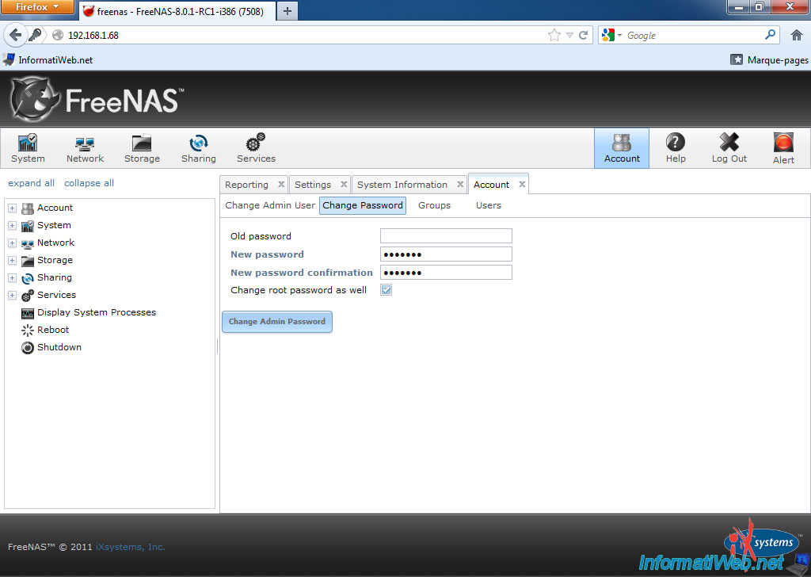Toggle 'Change root password as well' checkbox
Image resolution: width=811 pixels, height=577 pixels.
point(386,290)
